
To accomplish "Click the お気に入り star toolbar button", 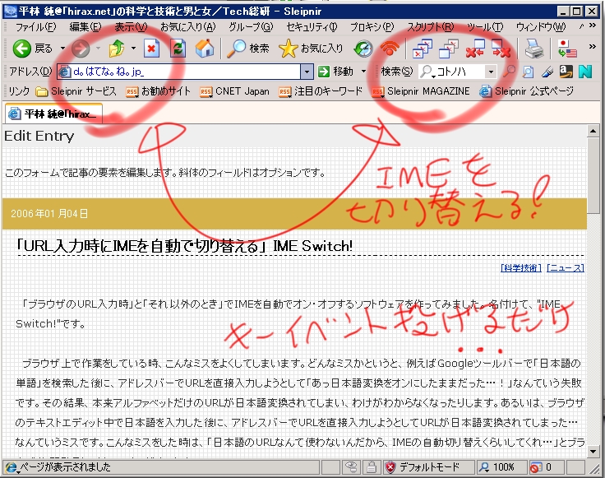I will (x=312, y=49).
